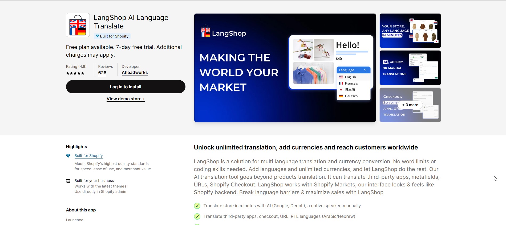
Task: Click the Use directly in Shopify admin text
Action: [100, 191]
